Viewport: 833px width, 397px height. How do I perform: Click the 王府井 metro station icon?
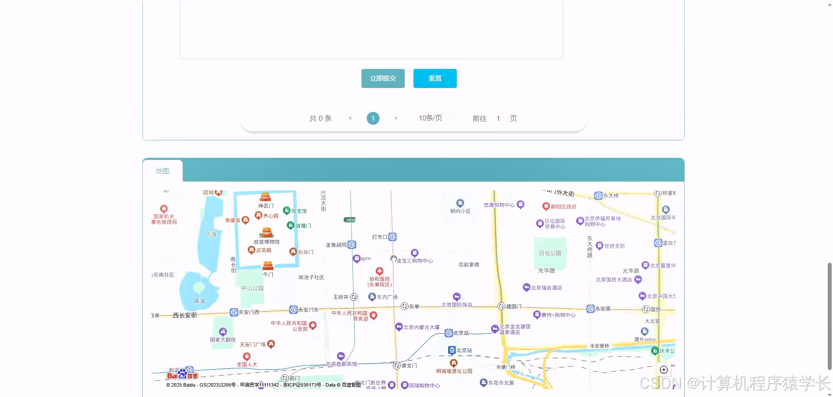click(x=354, y=297)
